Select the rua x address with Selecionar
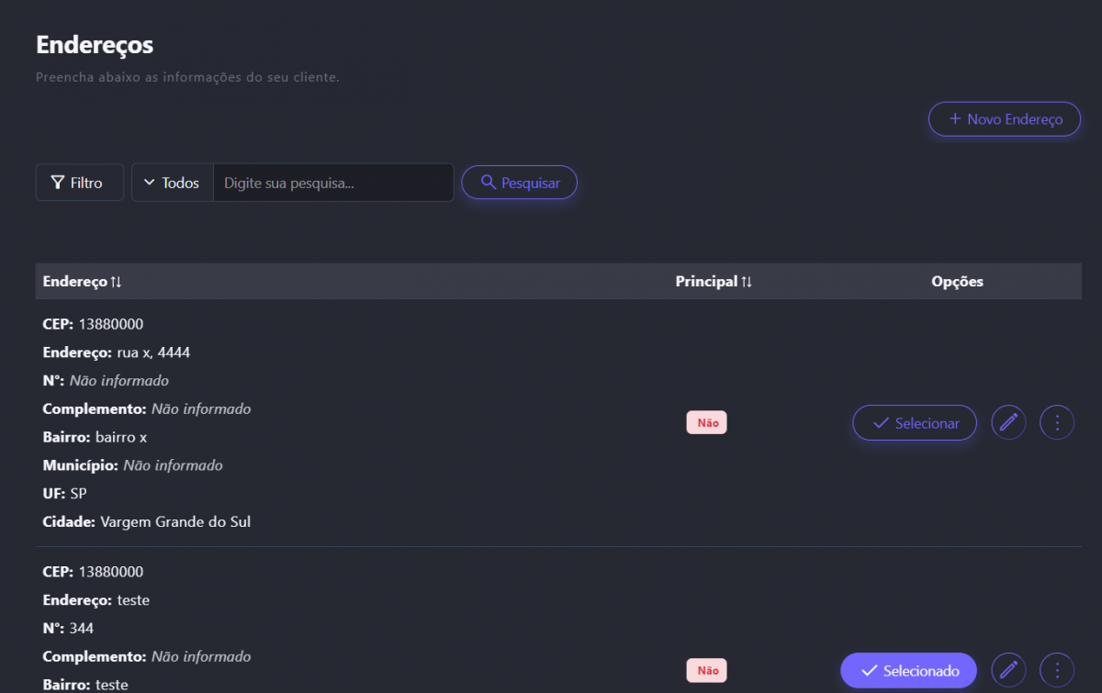The height and width of the screenshot is (693, 1102). coord(914,423)
